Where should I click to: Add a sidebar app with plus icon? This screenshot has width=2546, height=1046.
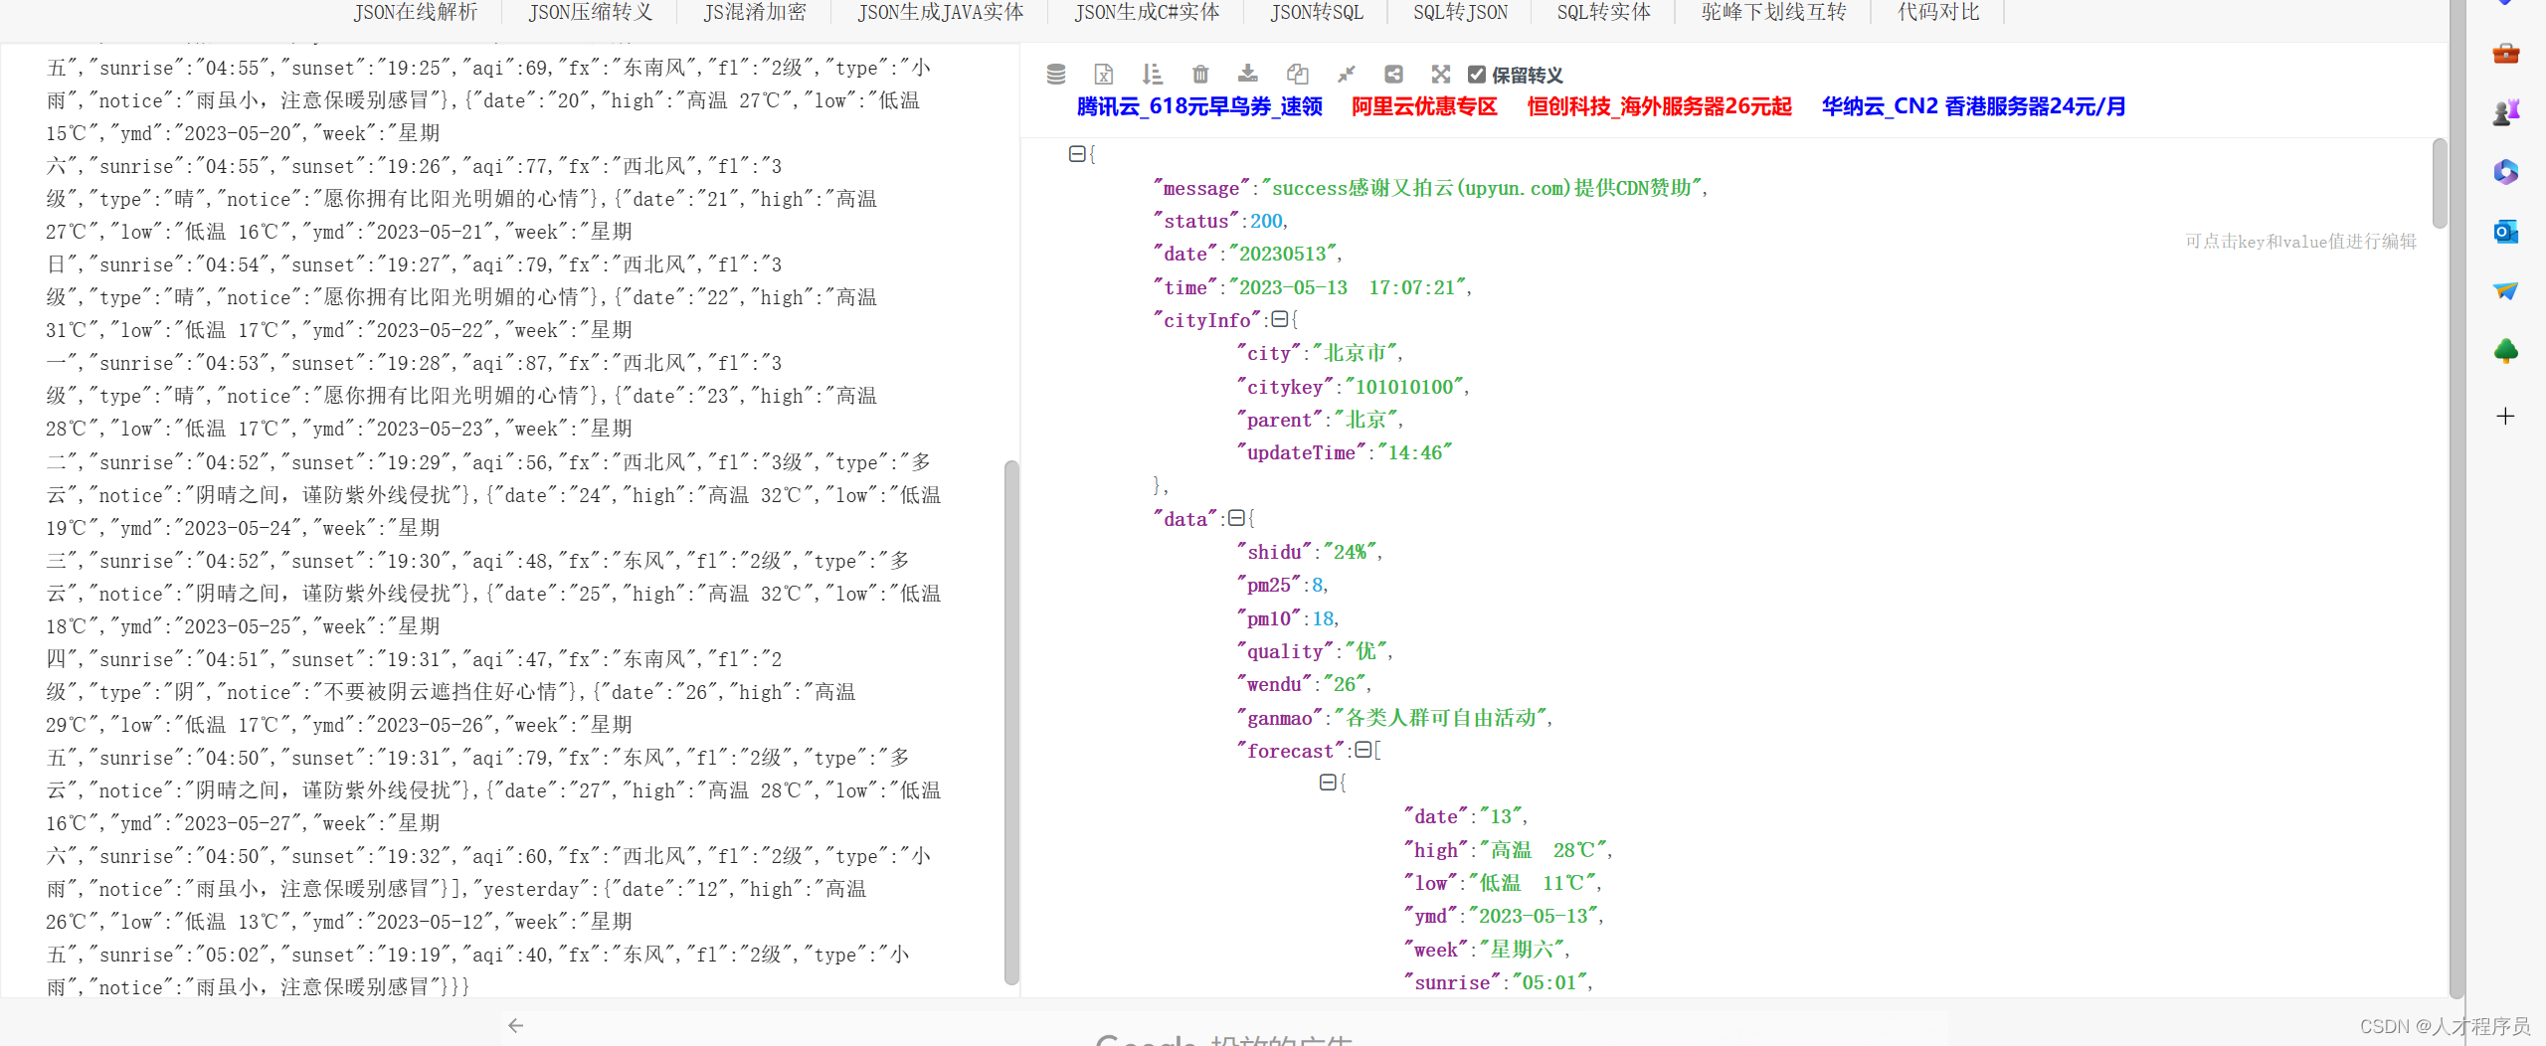(2505, 416)
